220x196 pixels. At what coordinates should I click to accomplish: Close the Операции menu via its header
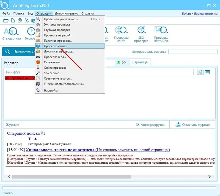point(44,13)
